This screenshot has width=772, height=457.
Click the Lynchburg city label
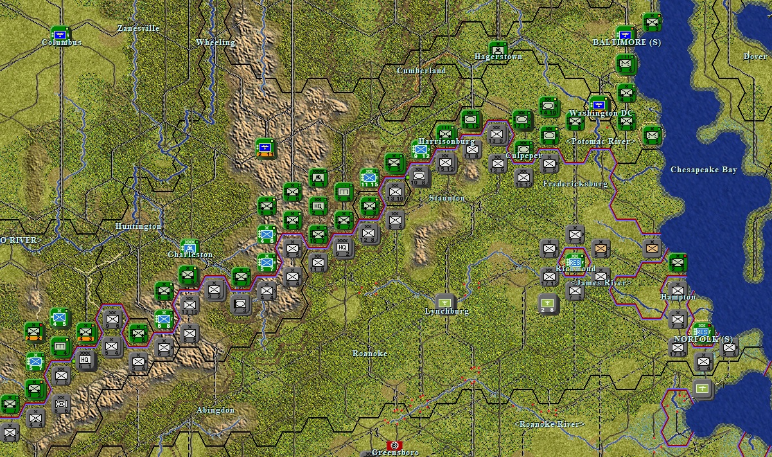tap(447, 311)
